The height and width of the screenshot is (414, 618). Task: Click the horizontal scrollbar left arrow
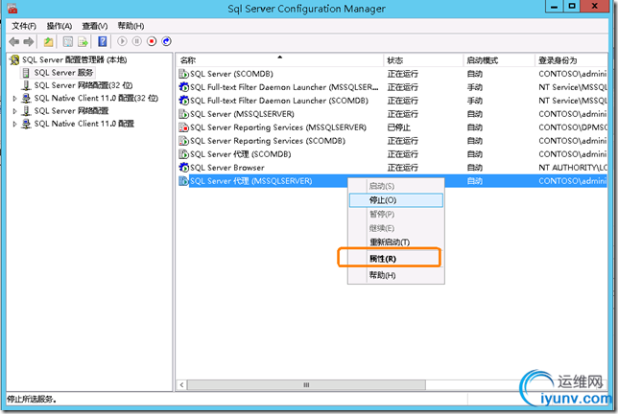[181, 384]
